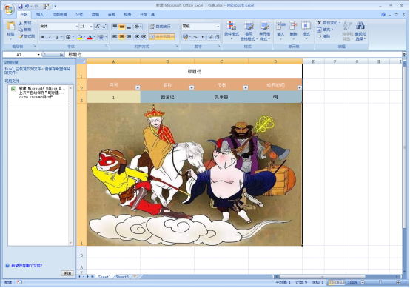Open the Name Box dropdown arrow
Screen dimensions: 410x288
tap(38, 54)
